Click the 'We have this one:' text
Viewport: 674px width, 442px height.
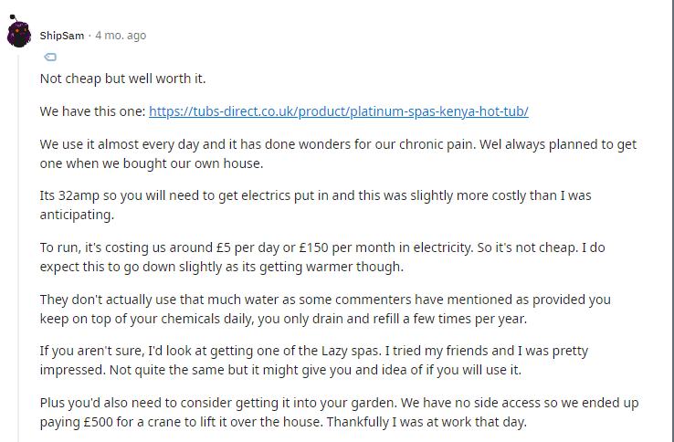click(x=93, y=111)
